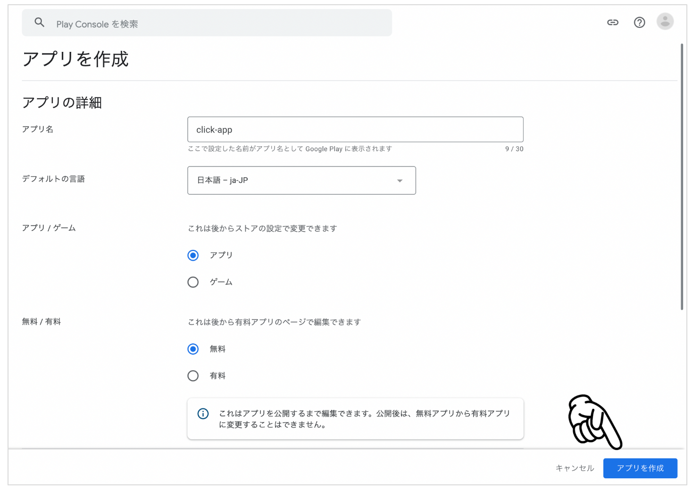Click the page title アプリを作成
Viewport: 693px width, 491px height.
[75, 59]
